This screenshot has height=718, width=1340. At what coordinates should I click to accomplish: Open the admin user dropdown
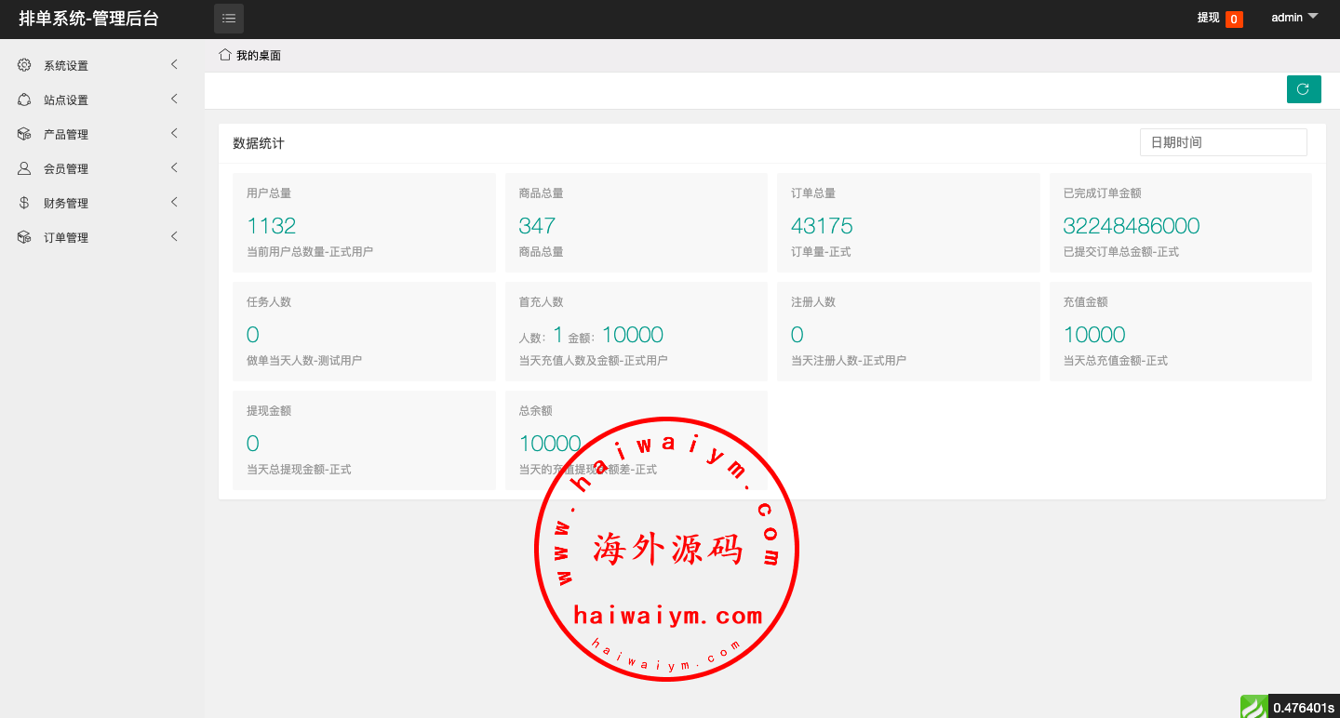1294,18
